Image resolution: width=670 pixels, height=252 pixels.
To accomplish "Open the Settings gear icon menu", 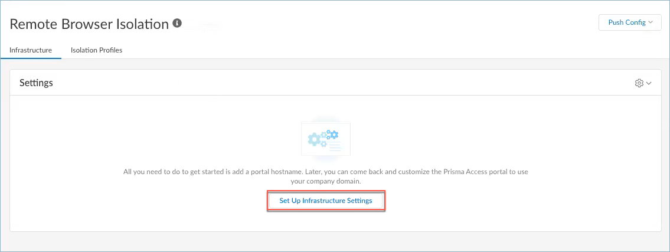I will [x=639, y=83].
